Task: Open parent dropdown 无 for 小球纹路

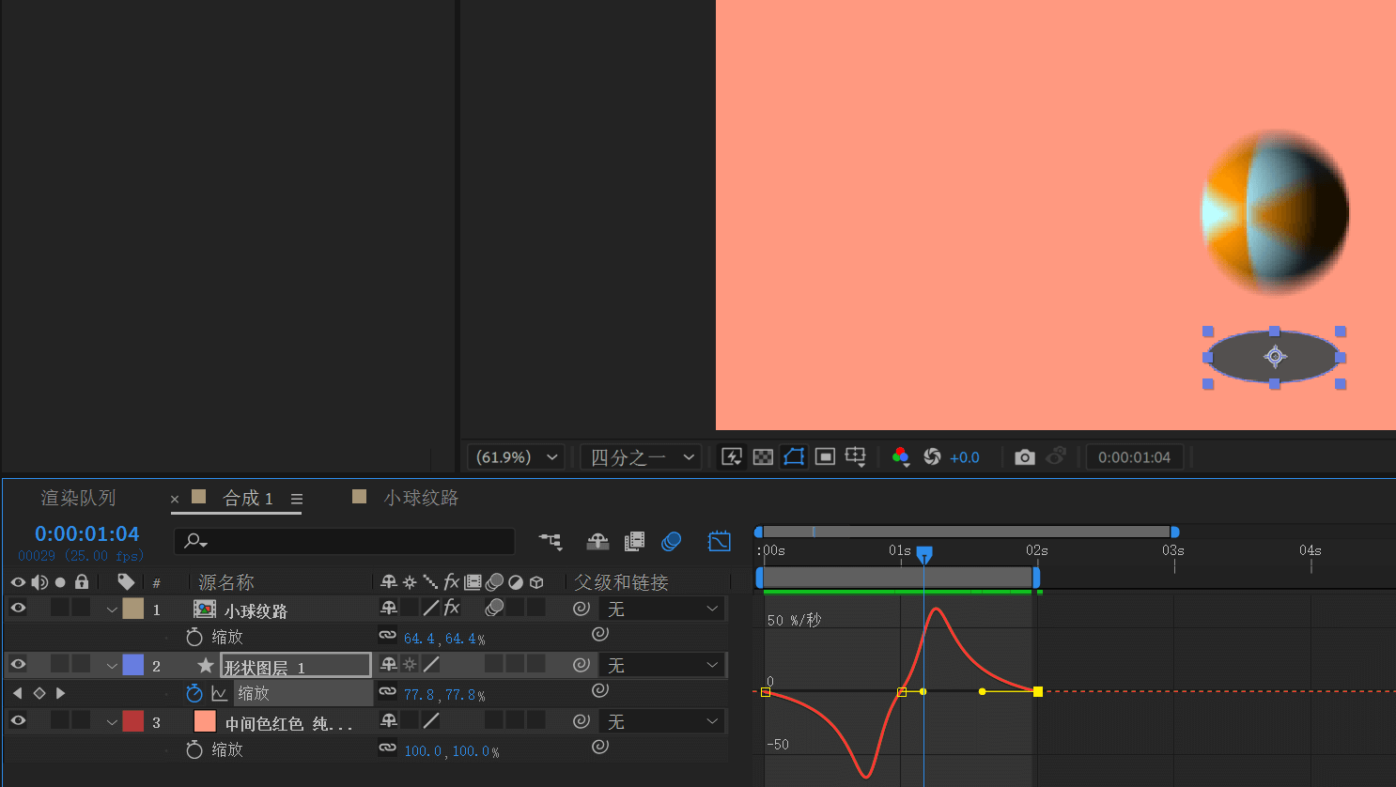Action: (x=662, y=609)
